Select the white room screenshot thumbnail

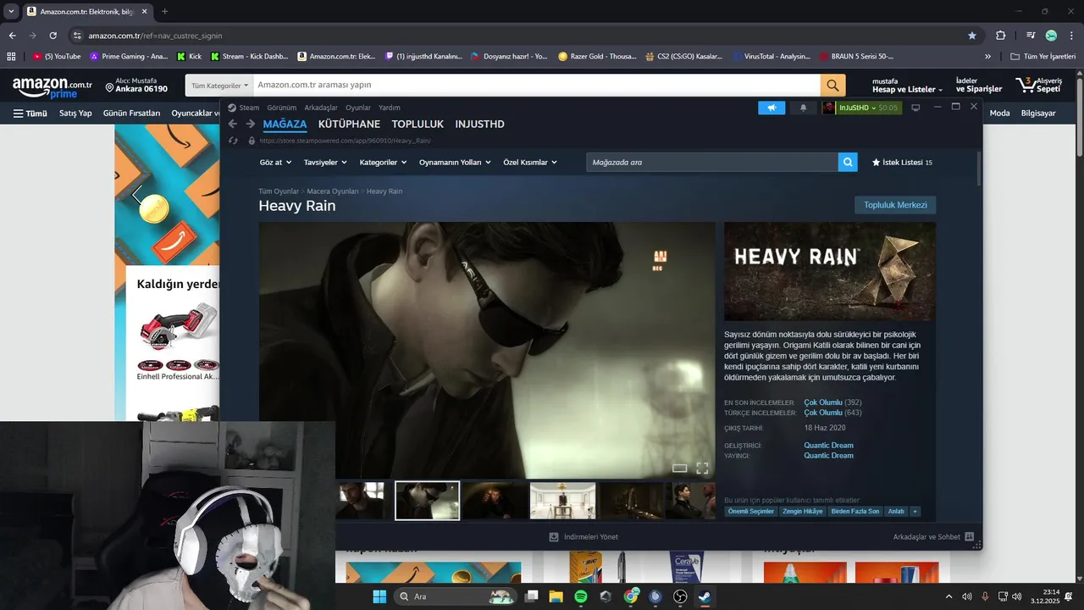pyautogui.click(x=562, y=501)
